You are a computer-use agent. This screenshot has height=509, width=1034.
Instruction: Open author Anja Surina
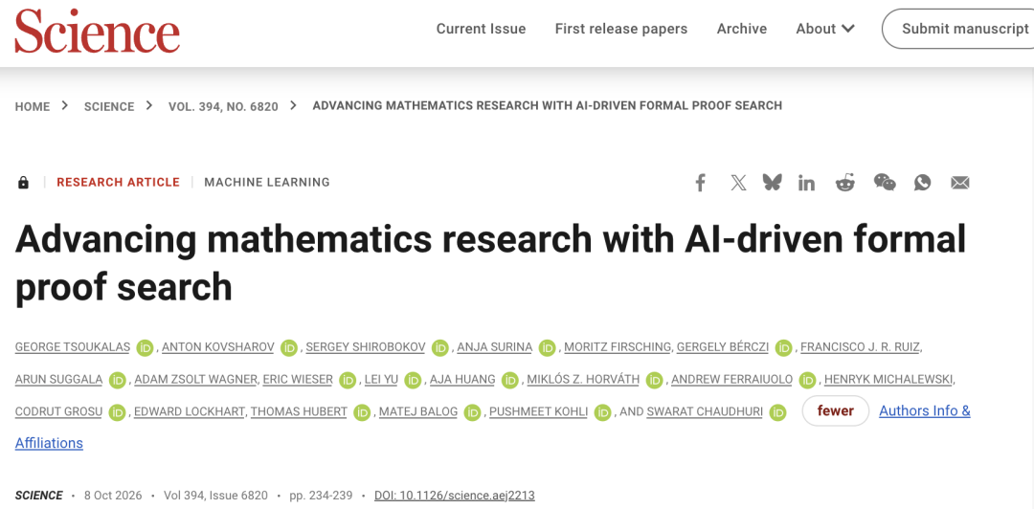[495, 346]
